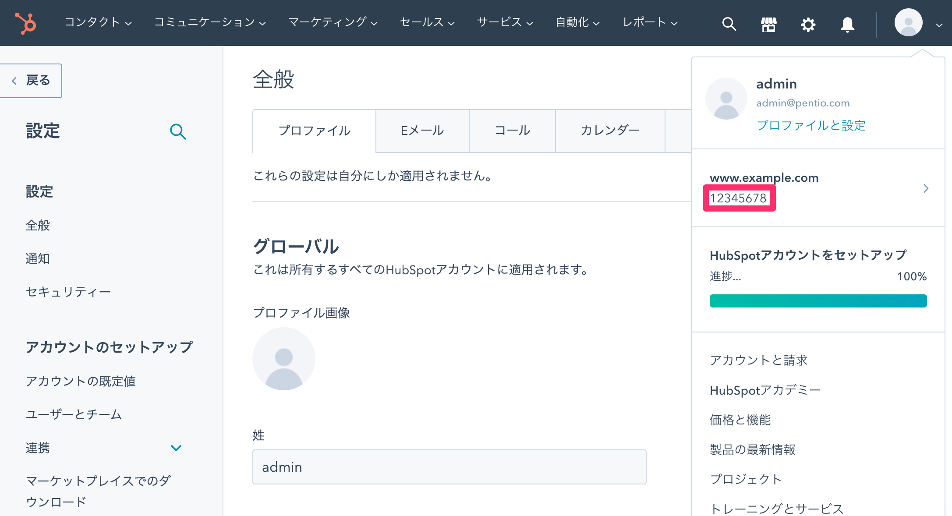The image size is (952, 516).
Task: Click the profile image placeholder
Action: click(x=284, y=359)
